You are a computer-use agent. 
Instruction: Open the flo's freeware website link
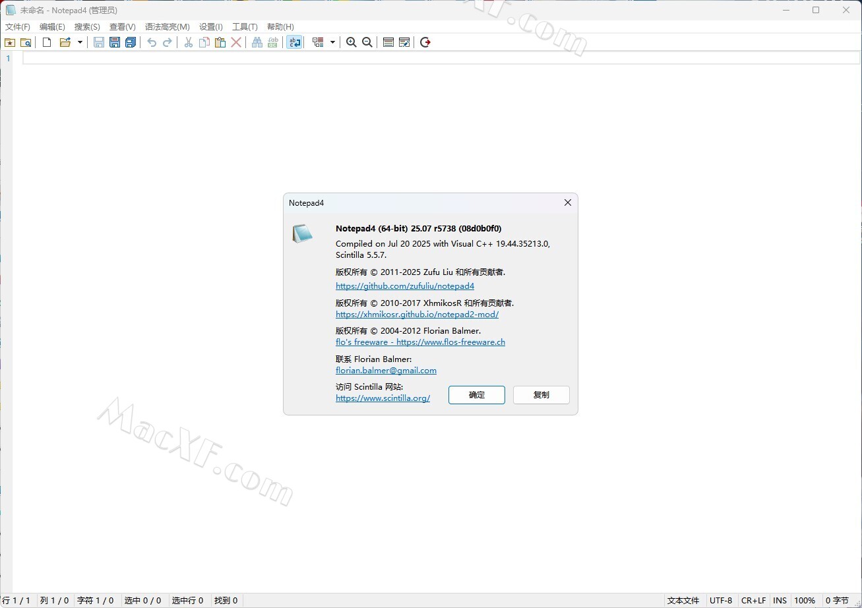(420, 342)
